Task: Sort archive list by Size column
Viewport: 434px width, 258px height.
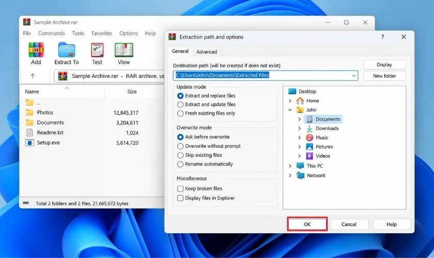Action: tap(123, 91)
